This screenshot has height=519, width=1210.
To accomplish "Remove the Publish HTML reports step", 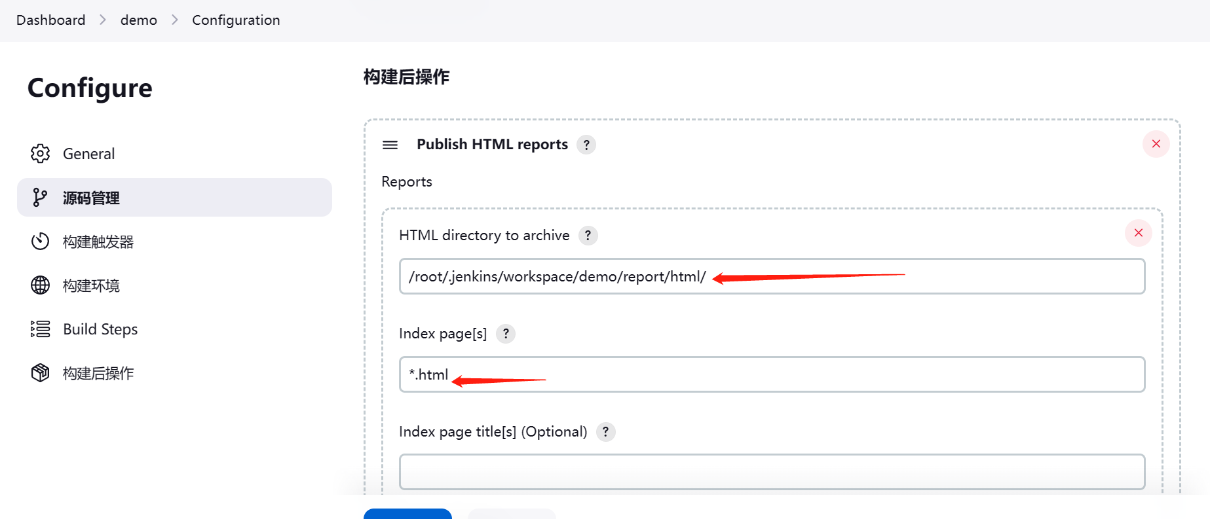I will point(1156,144).
